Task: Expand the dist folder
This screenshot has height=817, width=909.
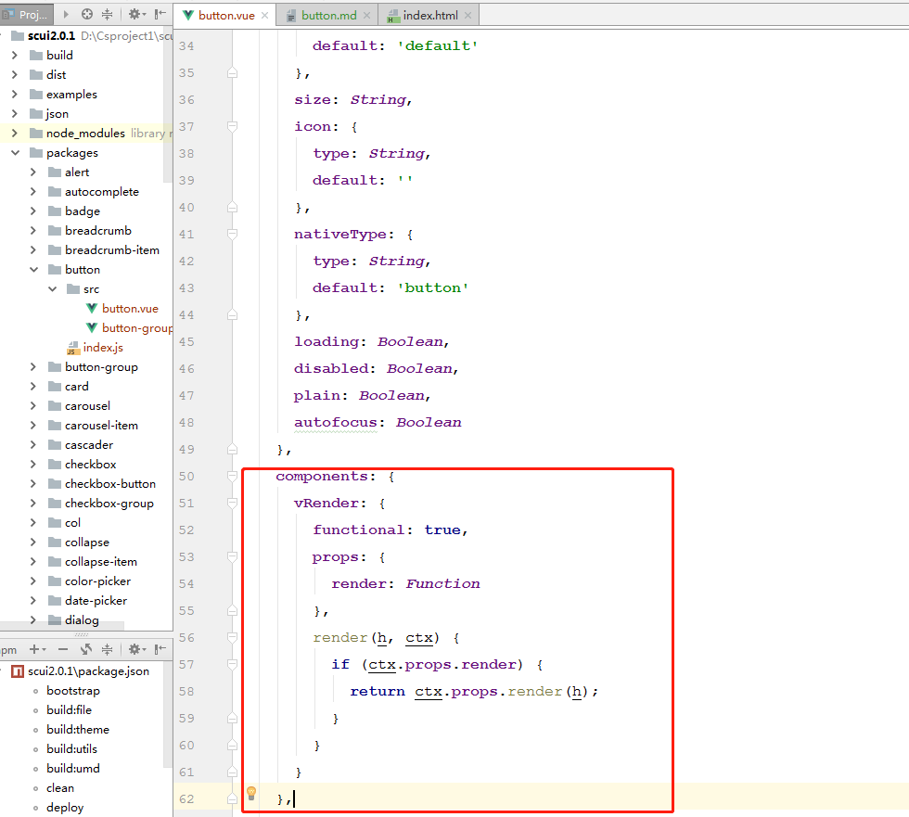Action: (15, 75)
